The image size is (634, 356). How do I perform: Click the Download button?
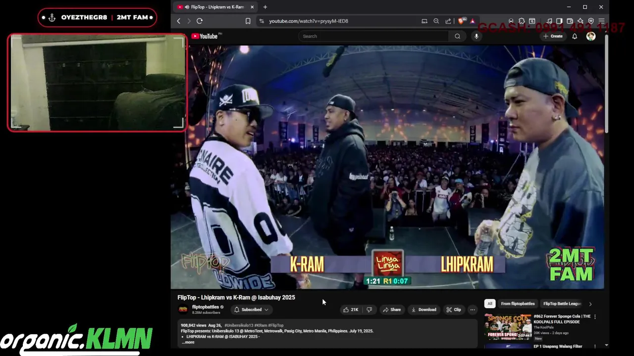[423, 310]
